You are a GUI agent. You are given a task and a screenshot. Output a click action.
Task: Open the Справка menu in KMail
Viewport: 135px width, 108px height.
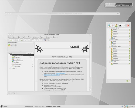point(55,37)
